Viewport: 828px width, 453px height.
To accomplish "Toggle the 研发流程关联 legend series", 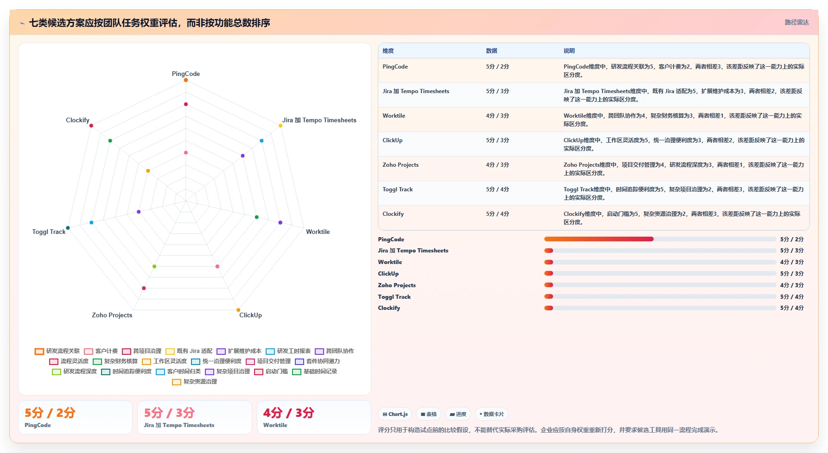I will point(57,351).
